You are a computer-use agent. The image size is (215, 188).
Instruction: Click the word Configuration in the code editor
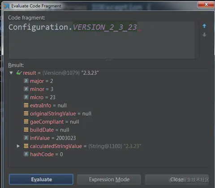click(x=39, y=27)
